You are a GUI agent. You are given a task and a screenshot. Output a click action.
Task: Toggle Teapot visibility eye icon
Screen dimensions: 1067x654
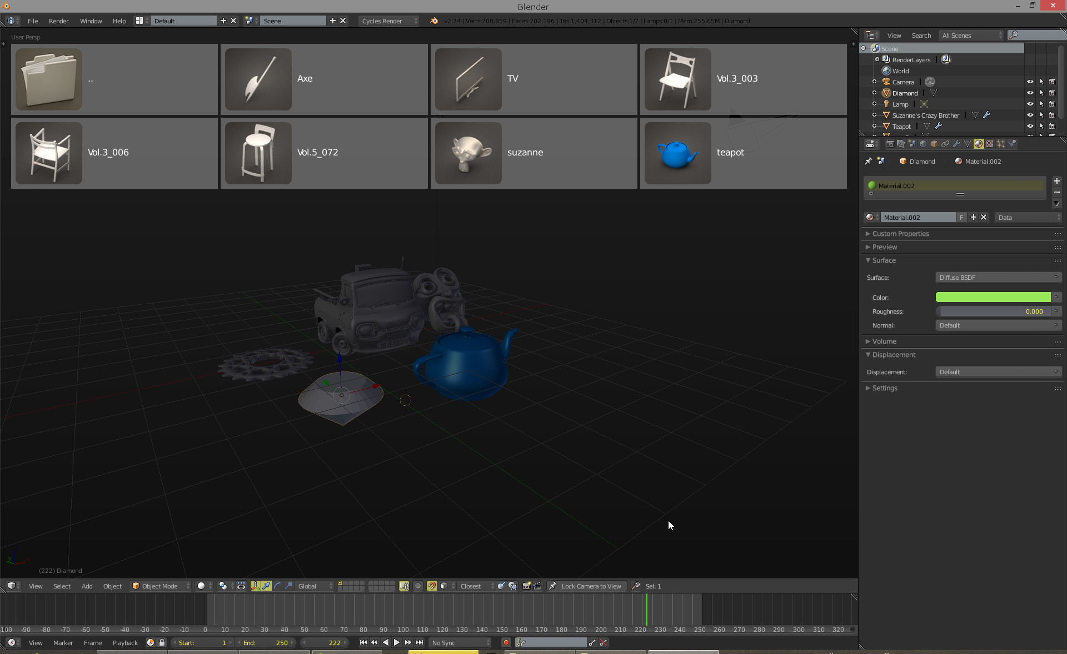pos(1030,126)
